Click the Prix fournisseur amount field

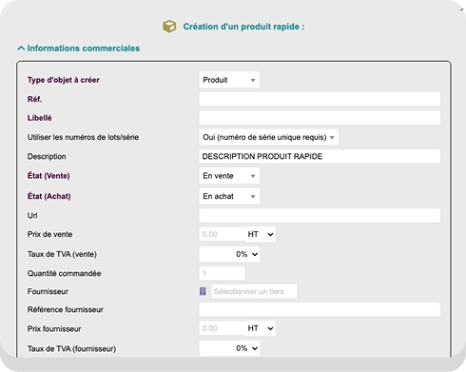pyautogui.click(x=222, y=328)
